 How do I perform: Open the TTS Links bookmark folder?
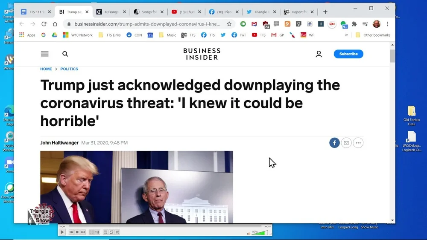(x=109, y=35)
